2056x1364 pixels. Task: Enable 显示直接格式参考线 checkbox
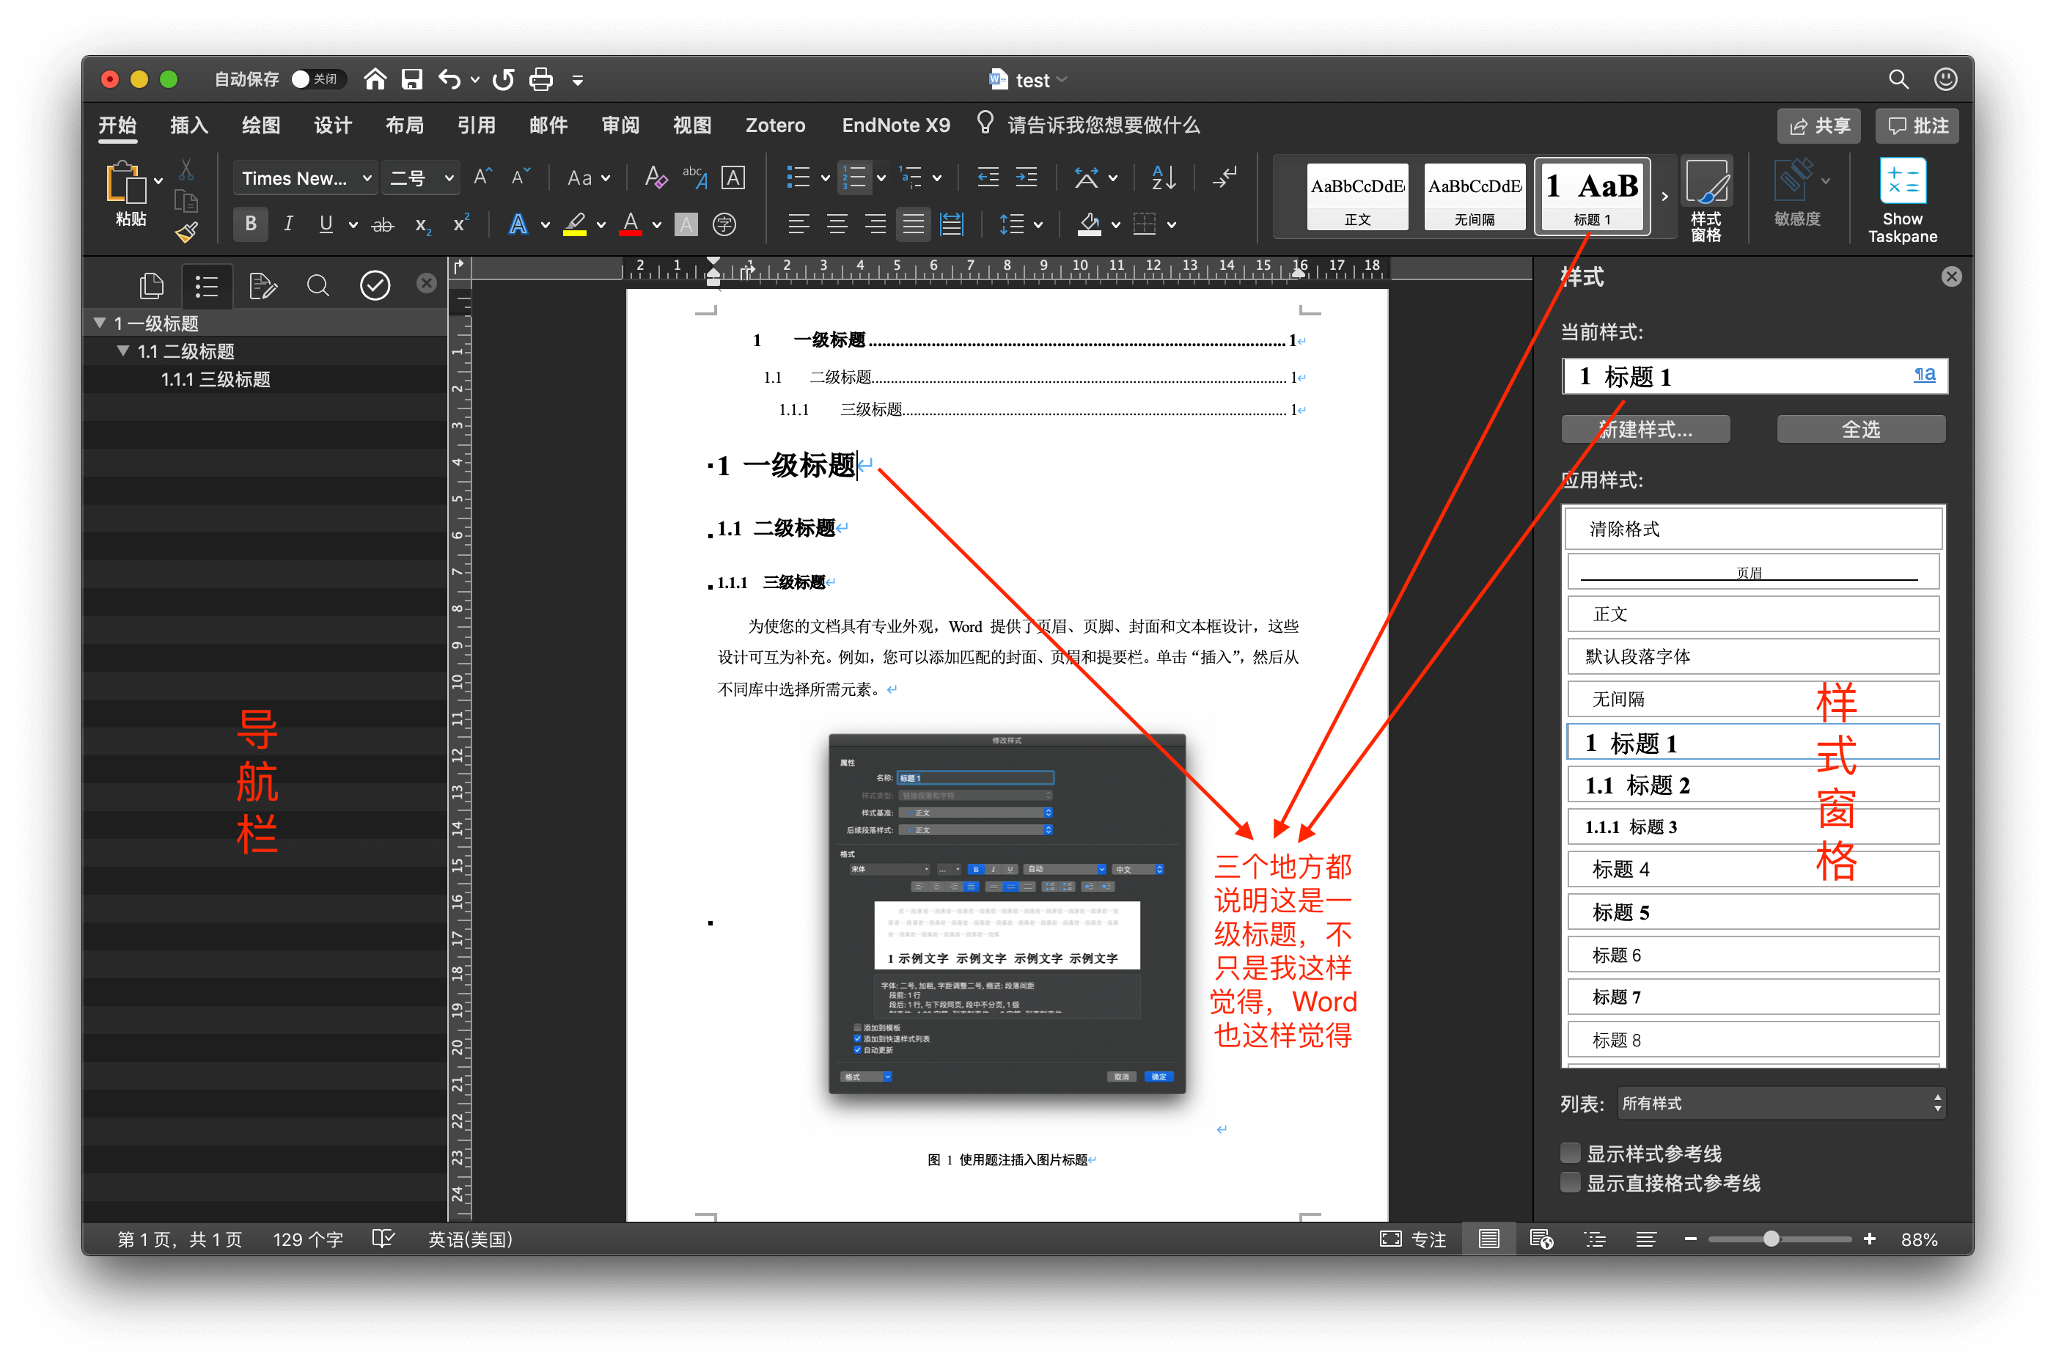pyautogui.click(x=1570, y=1183)
